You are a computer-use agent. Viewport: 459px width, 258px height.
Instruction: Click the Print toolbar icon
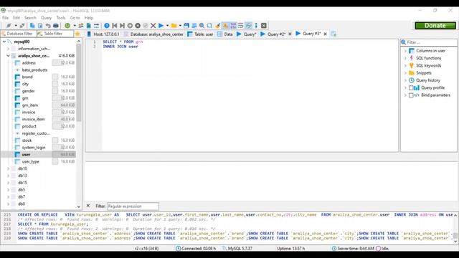point(56,26)
